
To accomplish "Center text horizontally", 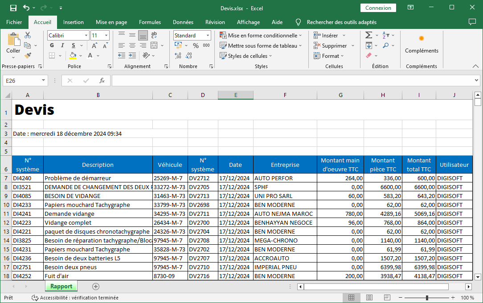I will click(132, 45).
